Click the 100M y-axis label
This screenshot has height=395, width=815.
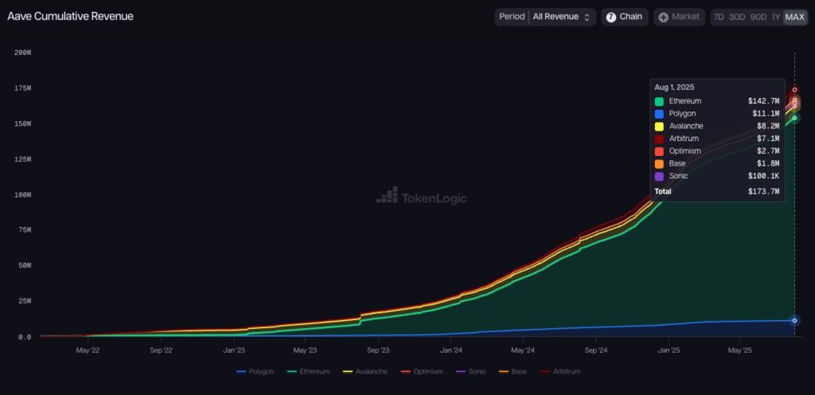[x=22, y=195]
